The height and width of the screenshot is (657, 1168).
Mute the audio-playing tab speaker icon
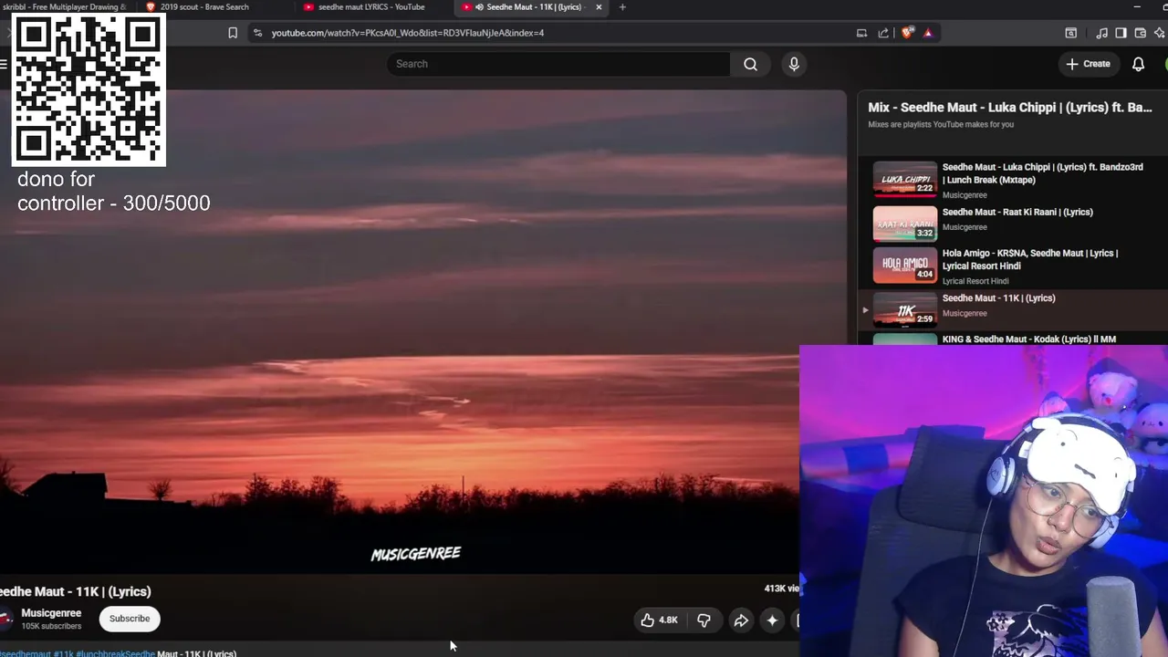click(x=479, y=7)
